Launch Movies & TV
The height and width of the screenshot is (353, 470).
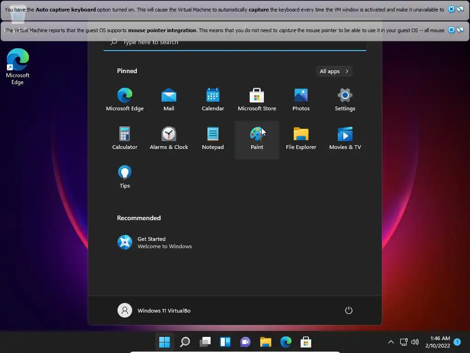345,138
